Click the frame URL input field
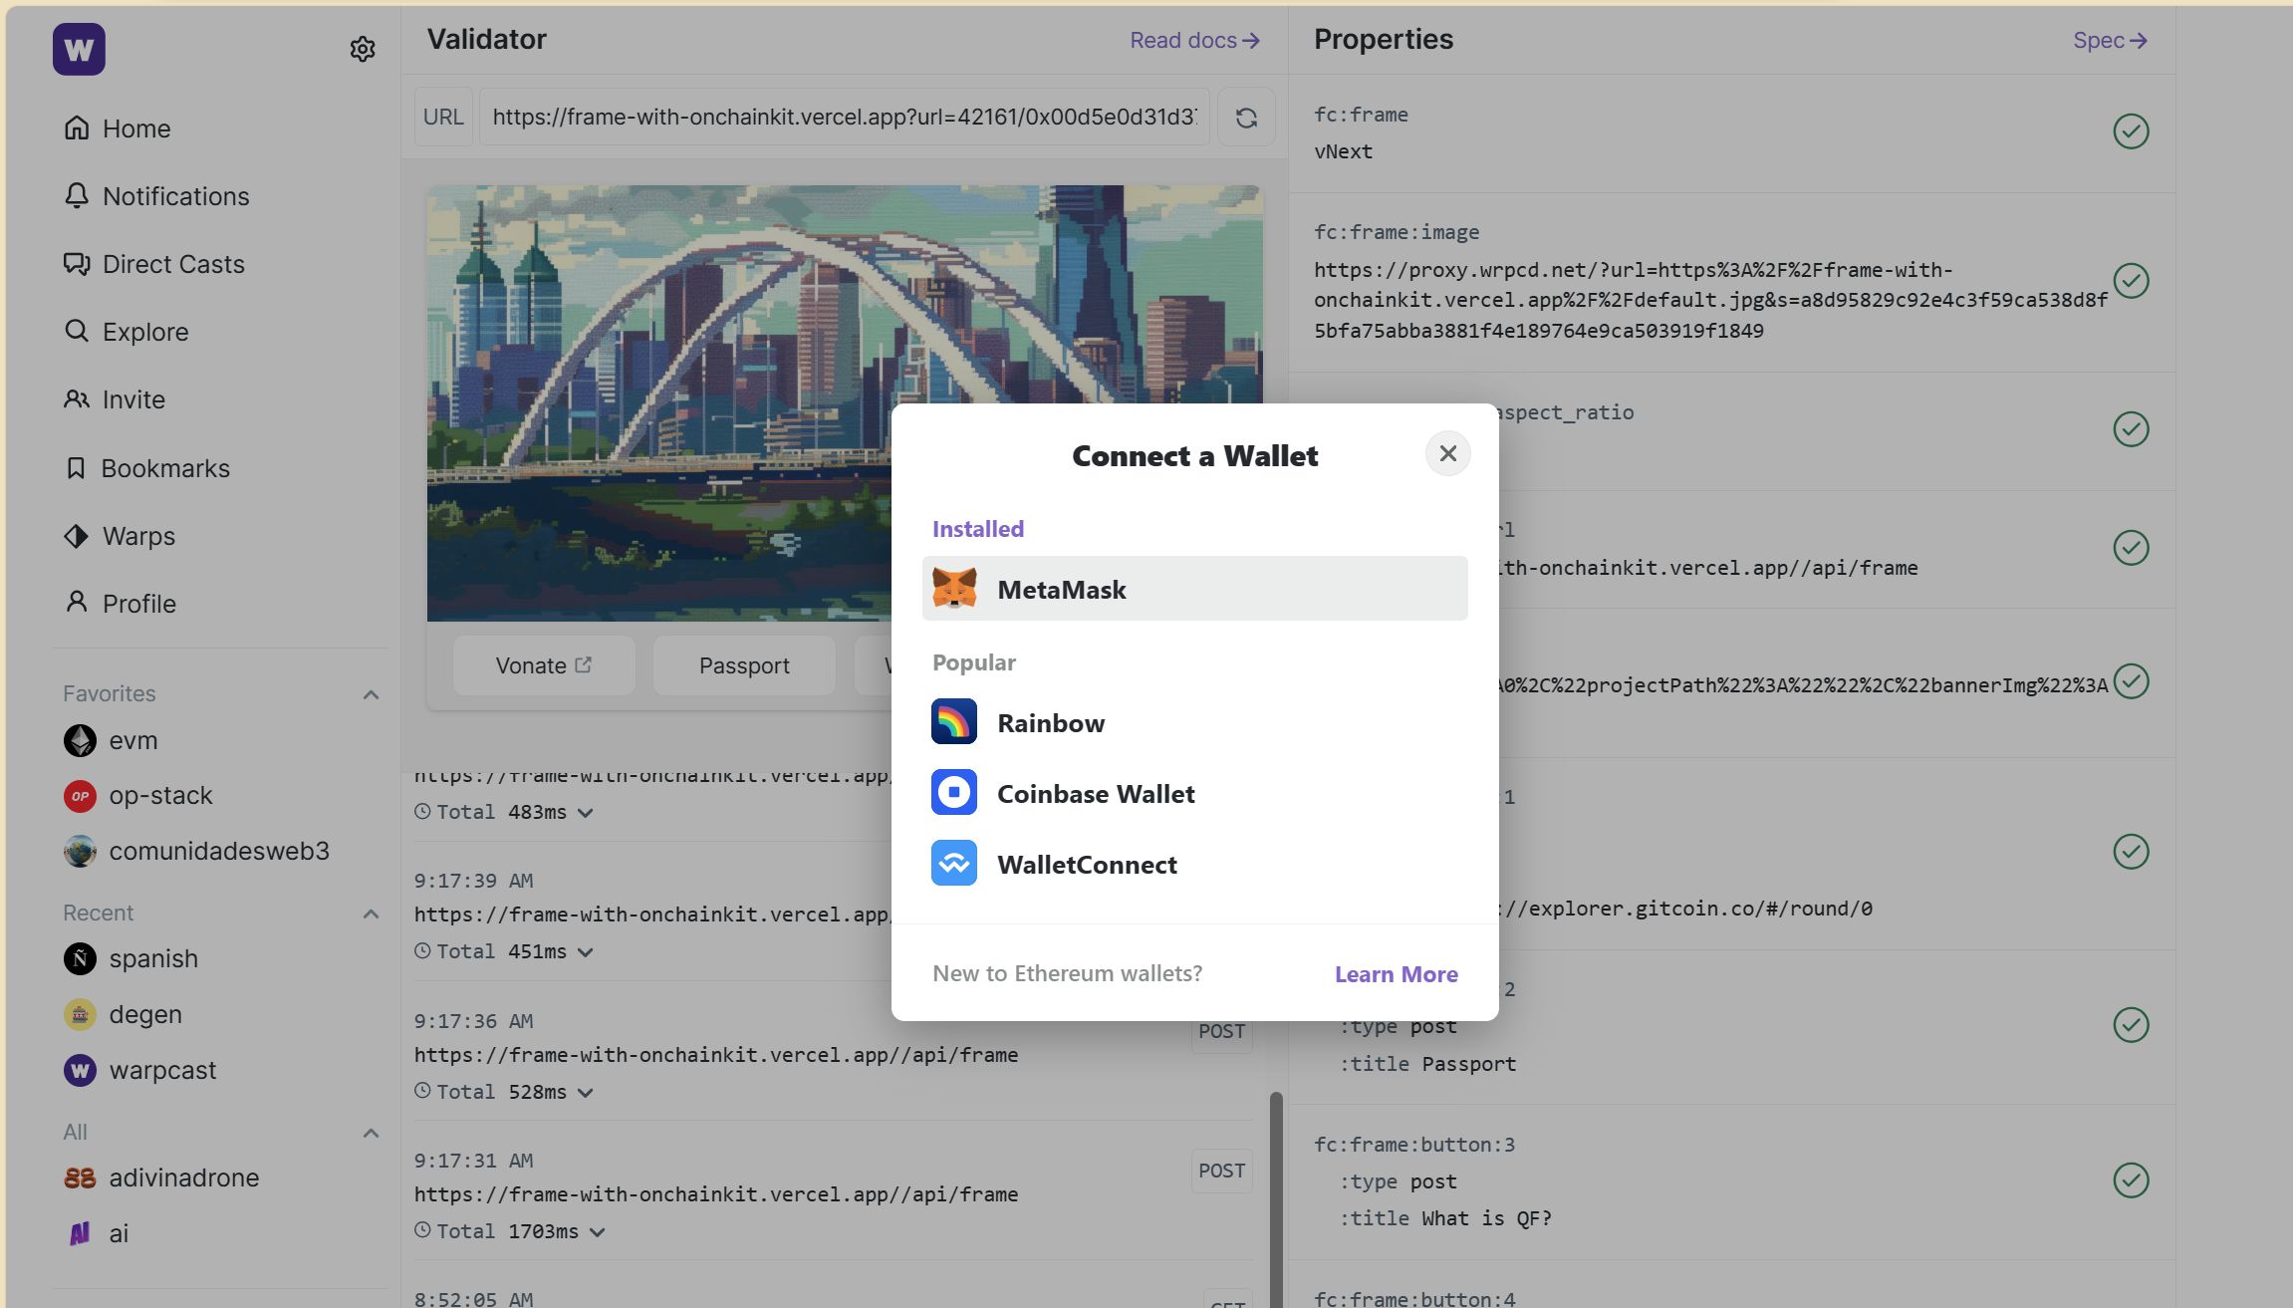Viewport: 2293px width, 1308px height. pyautogui.click(x=845, y=117)
